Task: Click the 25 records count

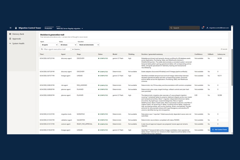Action: tap(224, 49)
